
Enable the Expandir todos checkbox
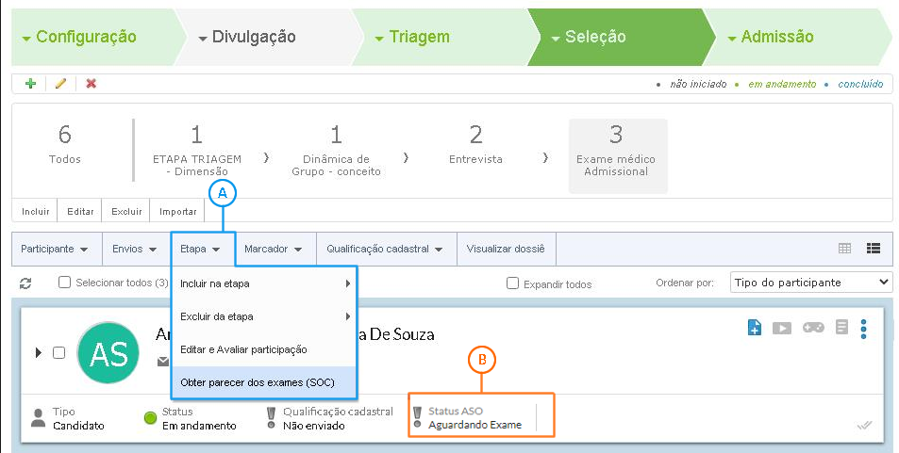[512, 283]
